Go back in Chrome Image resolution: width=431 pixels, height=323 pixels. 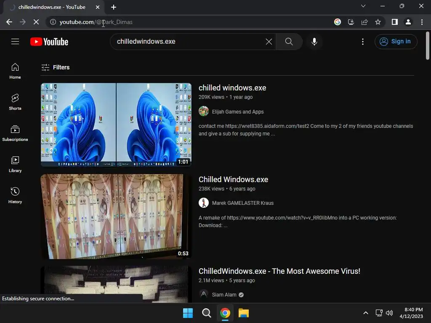click(9, 22)
